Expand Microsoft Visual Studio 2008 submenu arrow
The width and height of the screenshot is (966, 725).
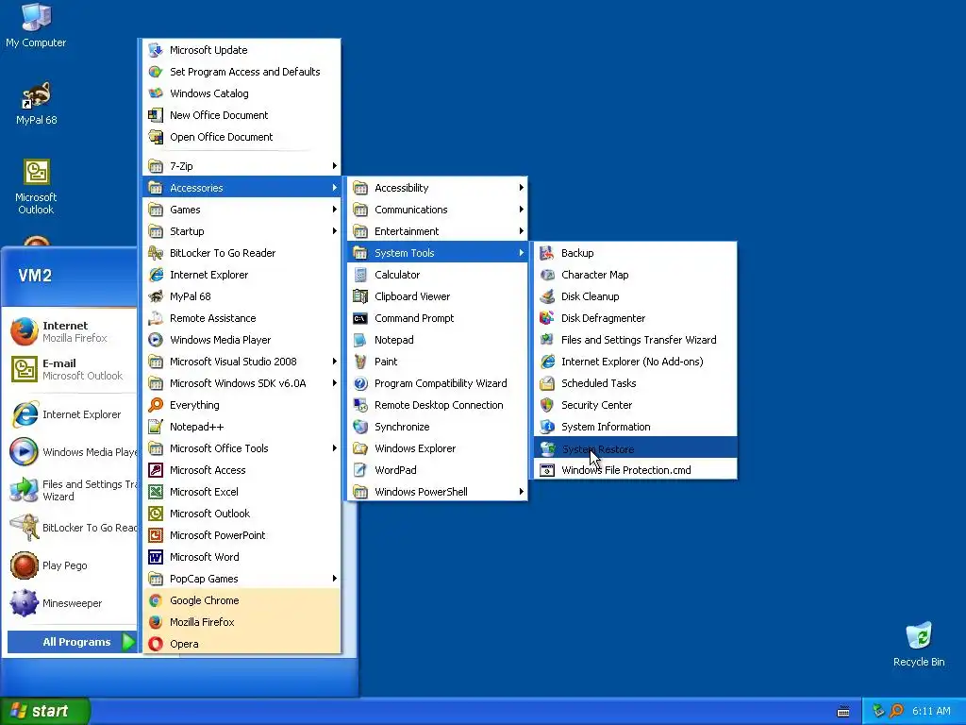click(x=335, y=362)
